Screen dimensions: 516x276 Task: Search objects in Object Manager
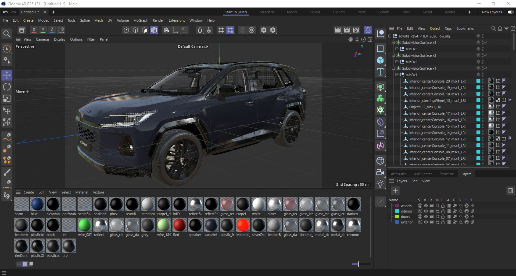(x=493, y=28)
